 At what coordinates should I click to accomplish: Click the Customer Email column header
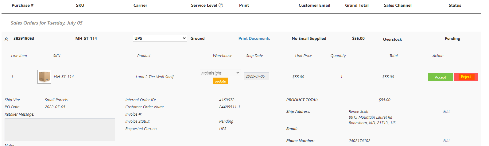[314, 5]
